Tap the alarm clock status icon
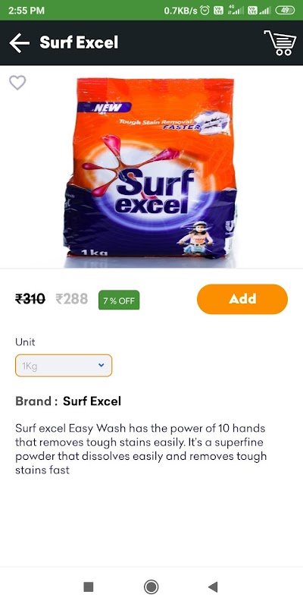303x607 pixels. click(205, 11)
